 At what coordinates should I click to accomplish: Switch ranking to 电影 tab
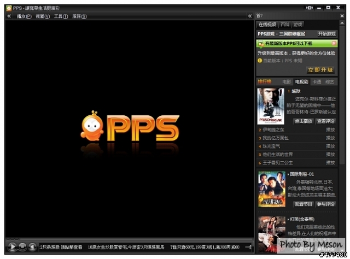tap(287, 82)
